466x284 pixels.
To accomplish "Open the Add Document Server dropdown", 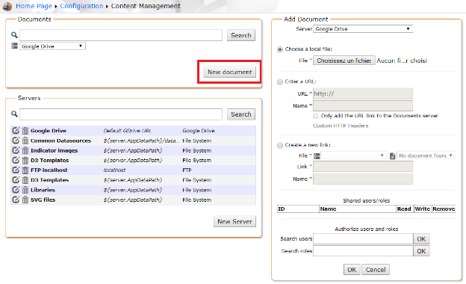I will (x=363, y=29).
